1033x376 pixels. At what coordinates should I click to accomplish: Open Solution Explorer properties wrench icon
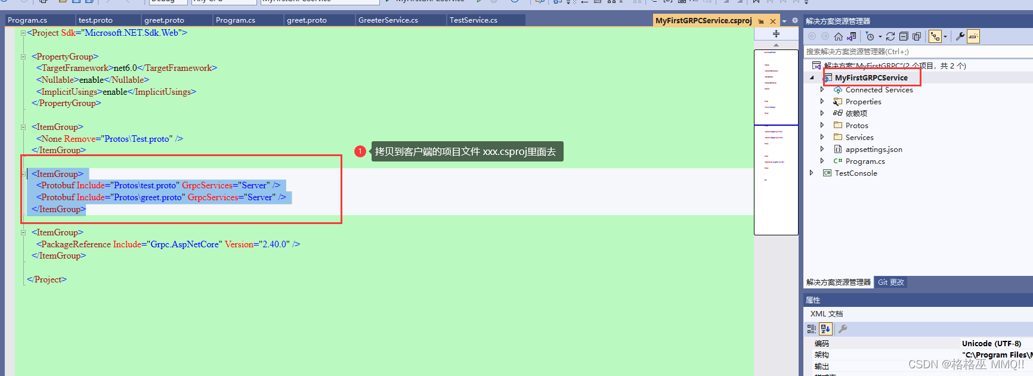[x=960, y=36]
